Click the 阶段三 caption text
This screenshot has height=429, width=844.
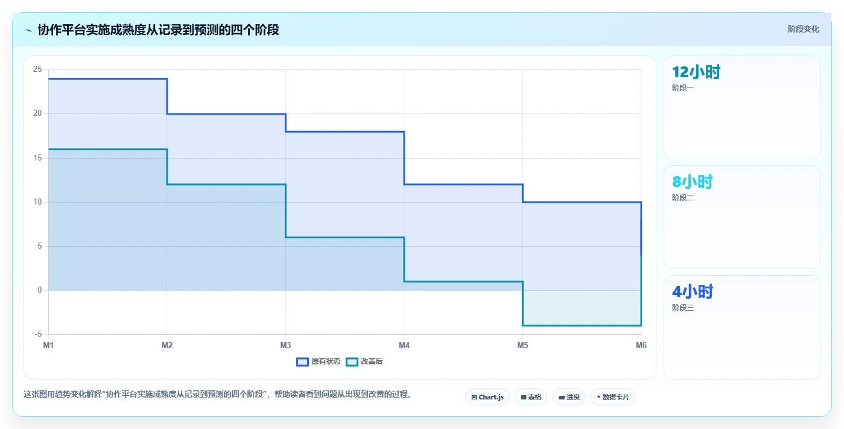683,308
